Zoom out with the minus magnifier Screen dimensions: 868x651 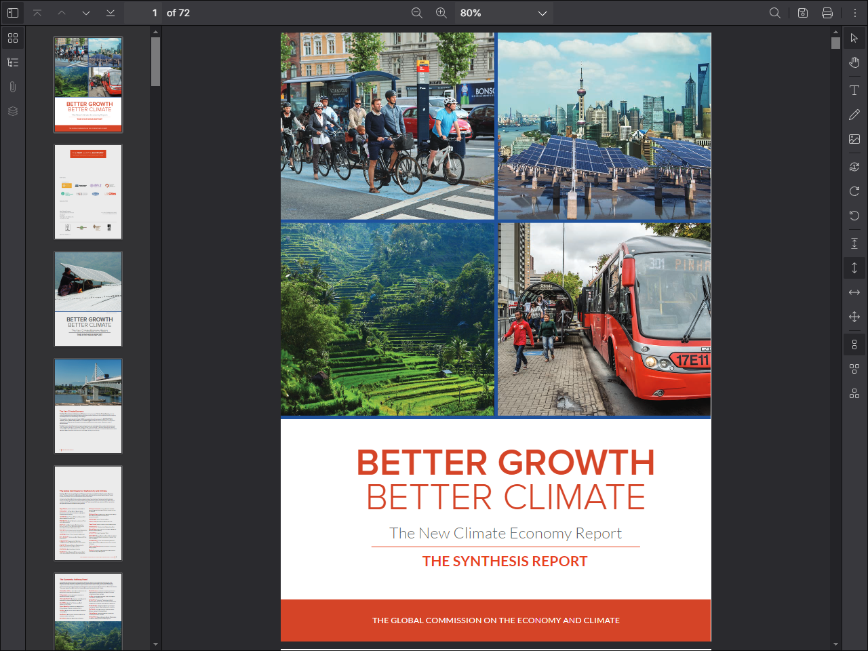coord(417,13)
